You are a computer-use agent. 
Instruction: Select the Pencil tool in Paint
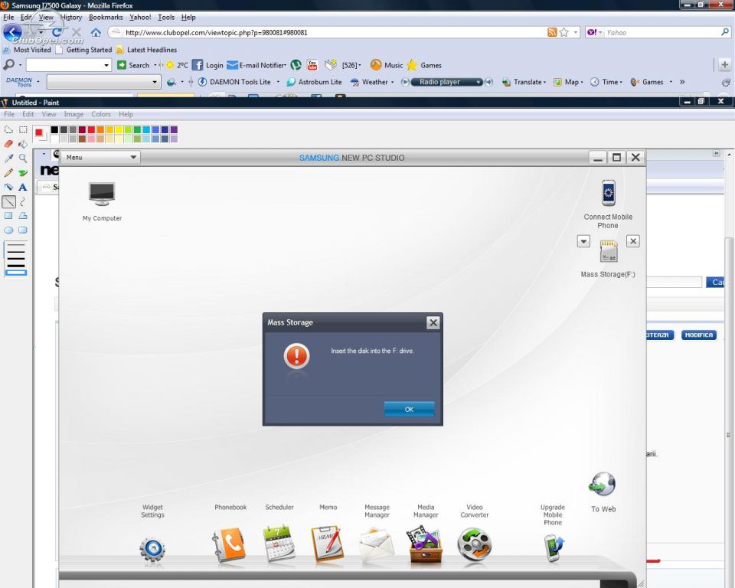click(8, 172)
